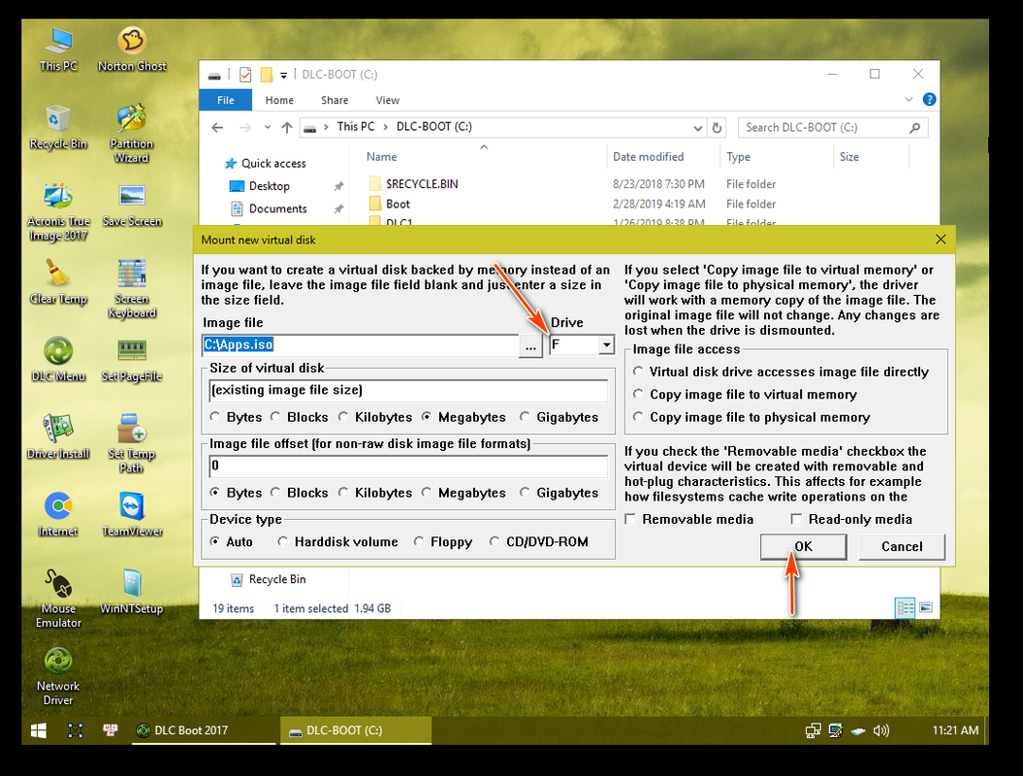Select the Boot folder in Explorer
The image size is (1023, 776).
coord(398,204)
